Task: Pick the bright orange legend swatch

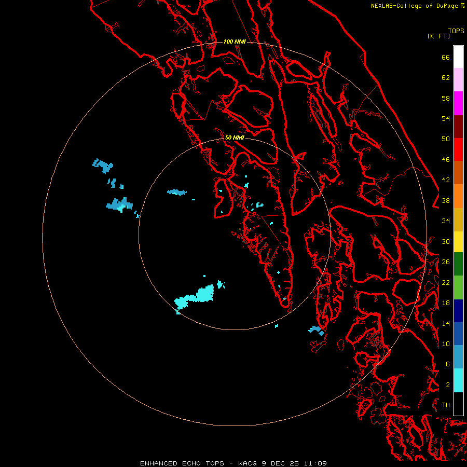Action: (x=458, y=196)
